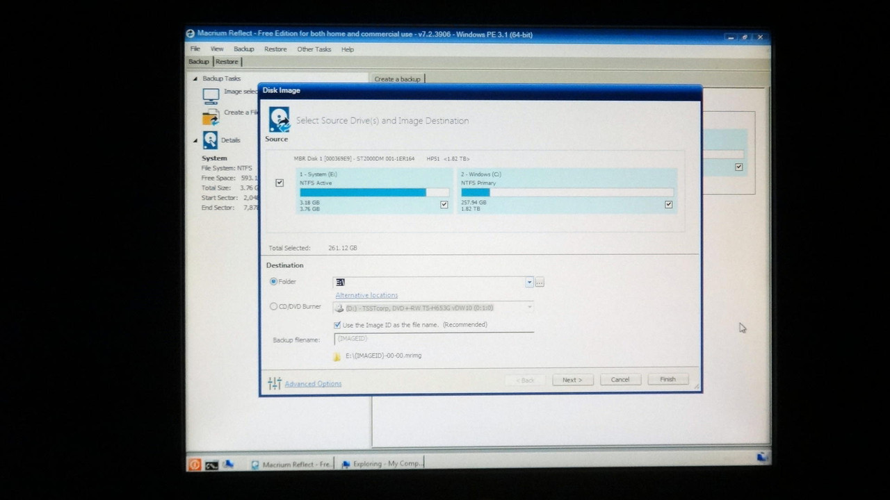The width and height of the screenshot is (890, 500).
Task: Click the browse (...) button for folder
Action: coord(540,282)
